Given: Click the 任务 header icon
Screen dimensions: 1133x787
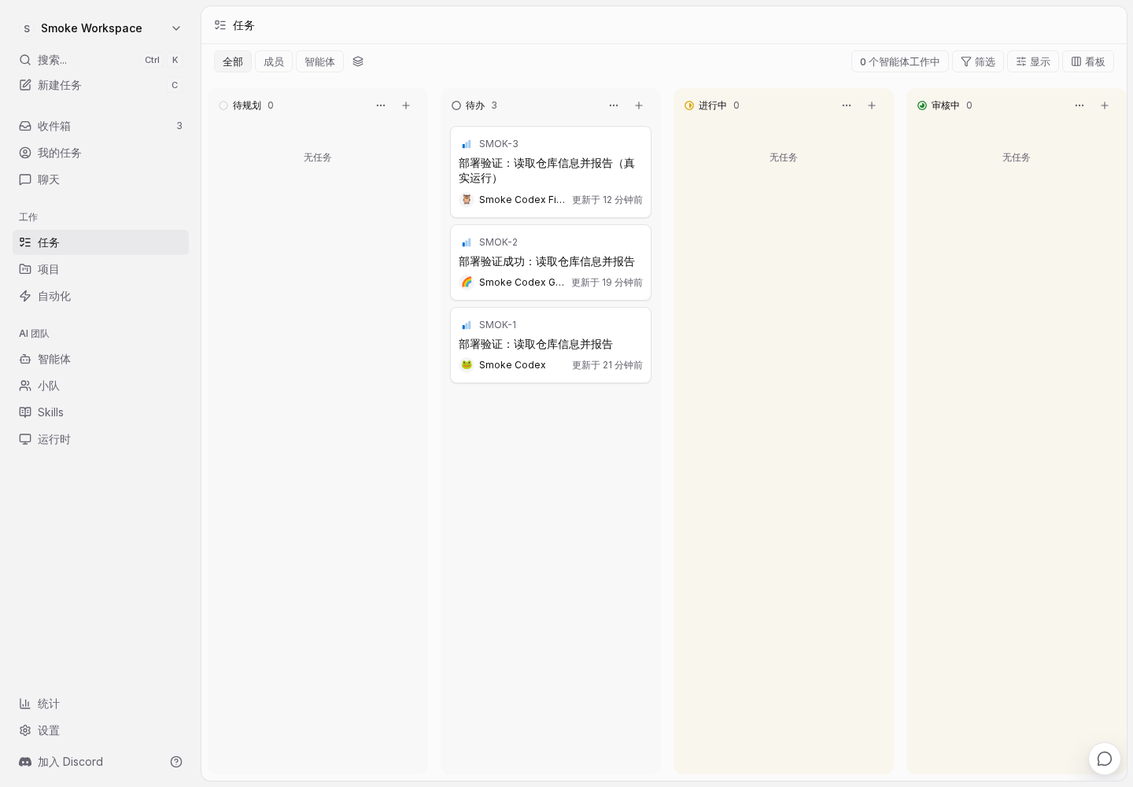Looking at the screenshot, I should 220,25.
